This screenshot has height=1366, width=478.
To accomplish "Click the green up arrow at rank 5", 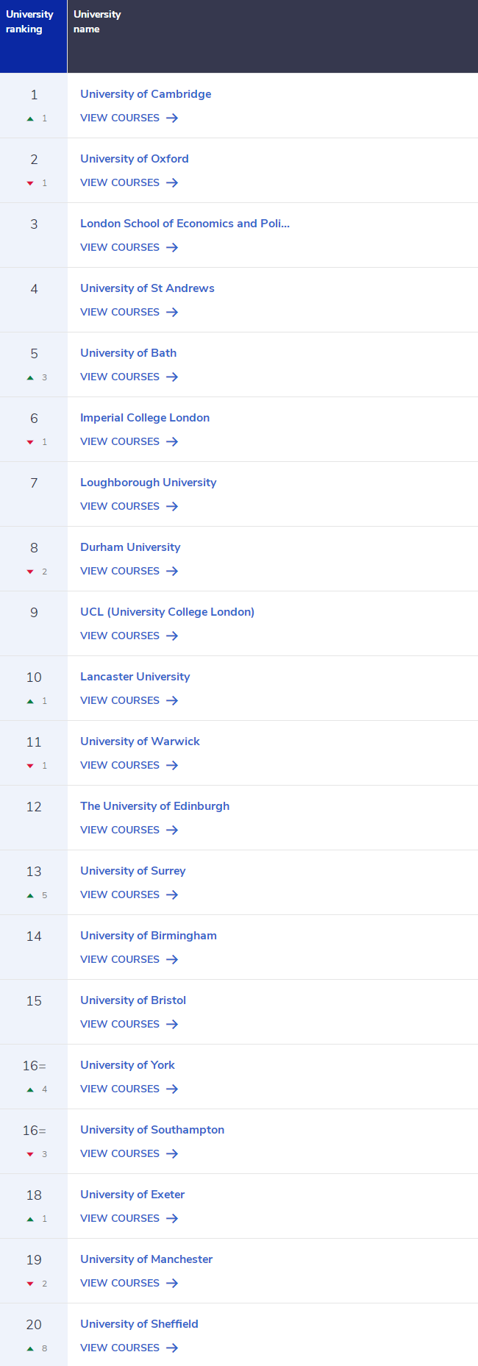I will click(x=30, y=377).
